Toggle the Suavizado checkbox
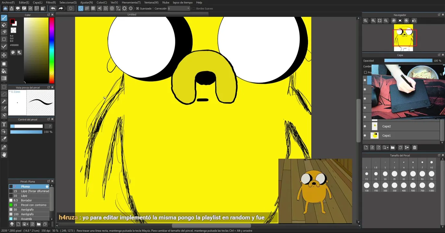Image resolution: width=445 pixels, height=233 pixels. pos(138,8)
